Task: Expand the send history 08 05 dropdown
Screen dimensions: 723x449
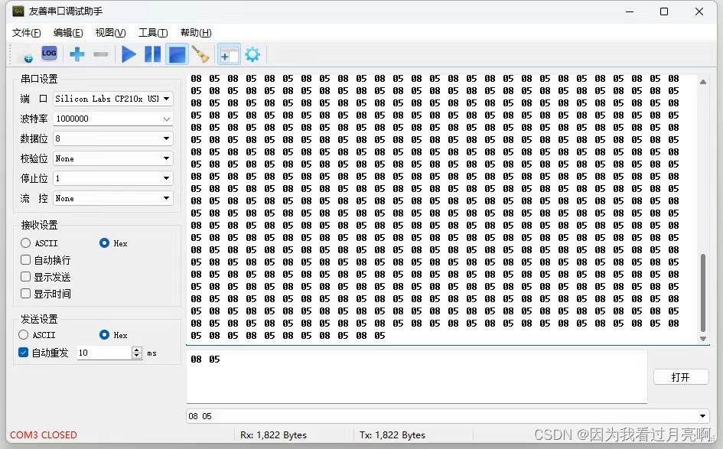Action: click(x=702, y=416)
